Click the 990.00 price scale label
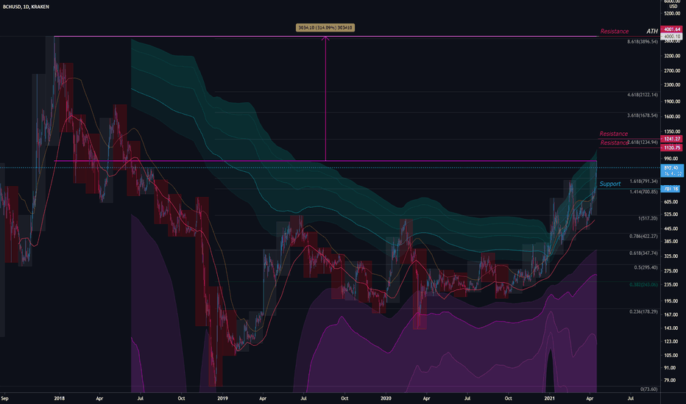Screen dimensions: 686x404 point(671,159)
